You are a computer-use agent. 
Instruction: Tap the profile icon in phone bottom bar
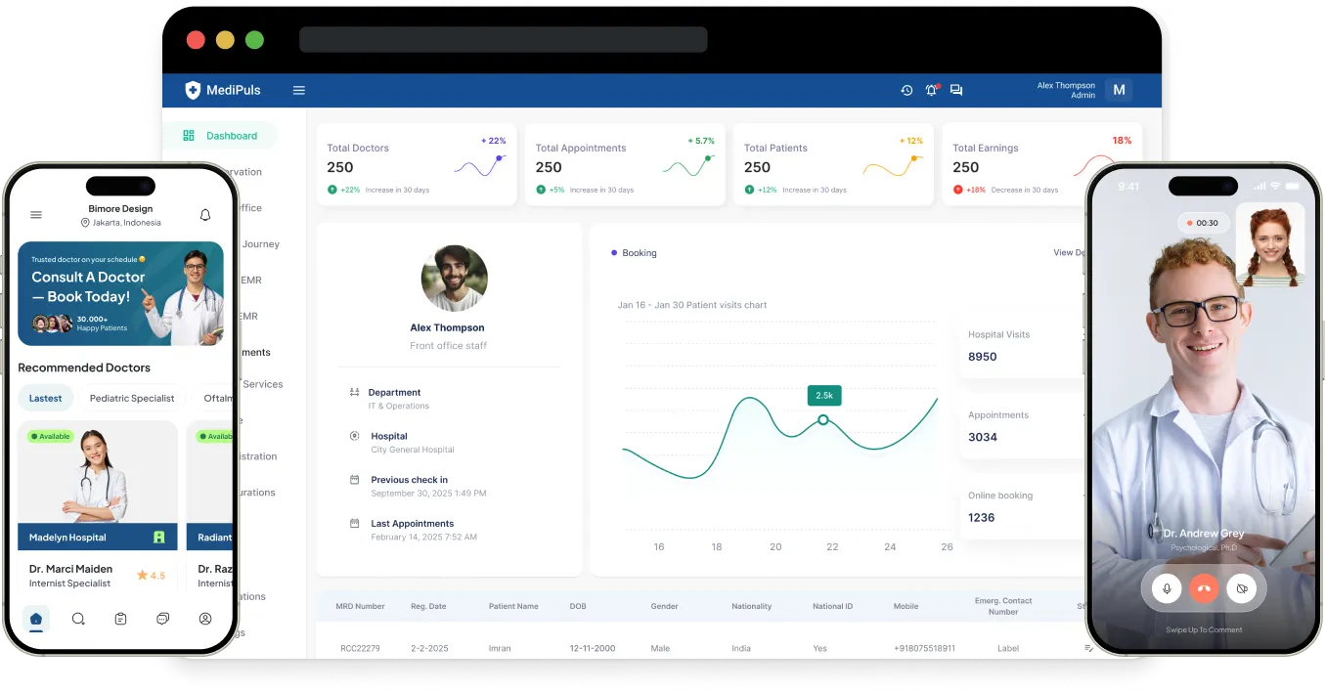(205, 619)
